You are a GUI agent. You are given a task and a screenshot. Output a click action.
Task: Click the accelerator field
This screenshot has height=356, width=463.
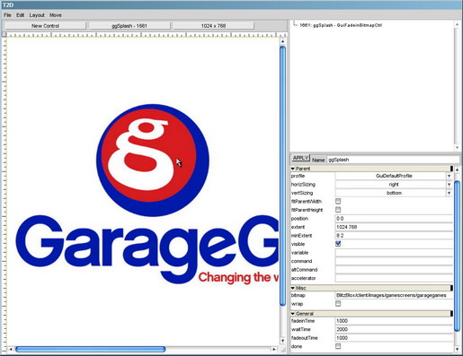tap(394, 278)
